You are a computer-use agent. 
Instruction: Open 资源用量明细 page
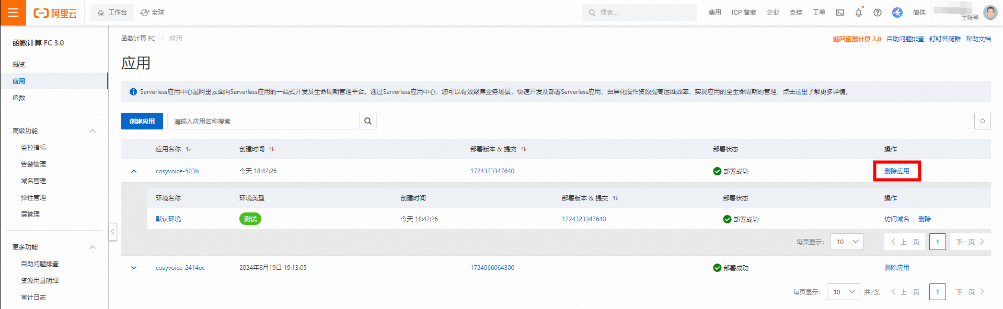coord(40,281)
